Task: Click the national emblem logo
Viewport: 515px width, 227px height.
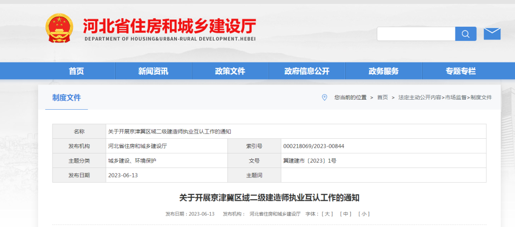Action: pyautogui.click(x=60, y=28)
